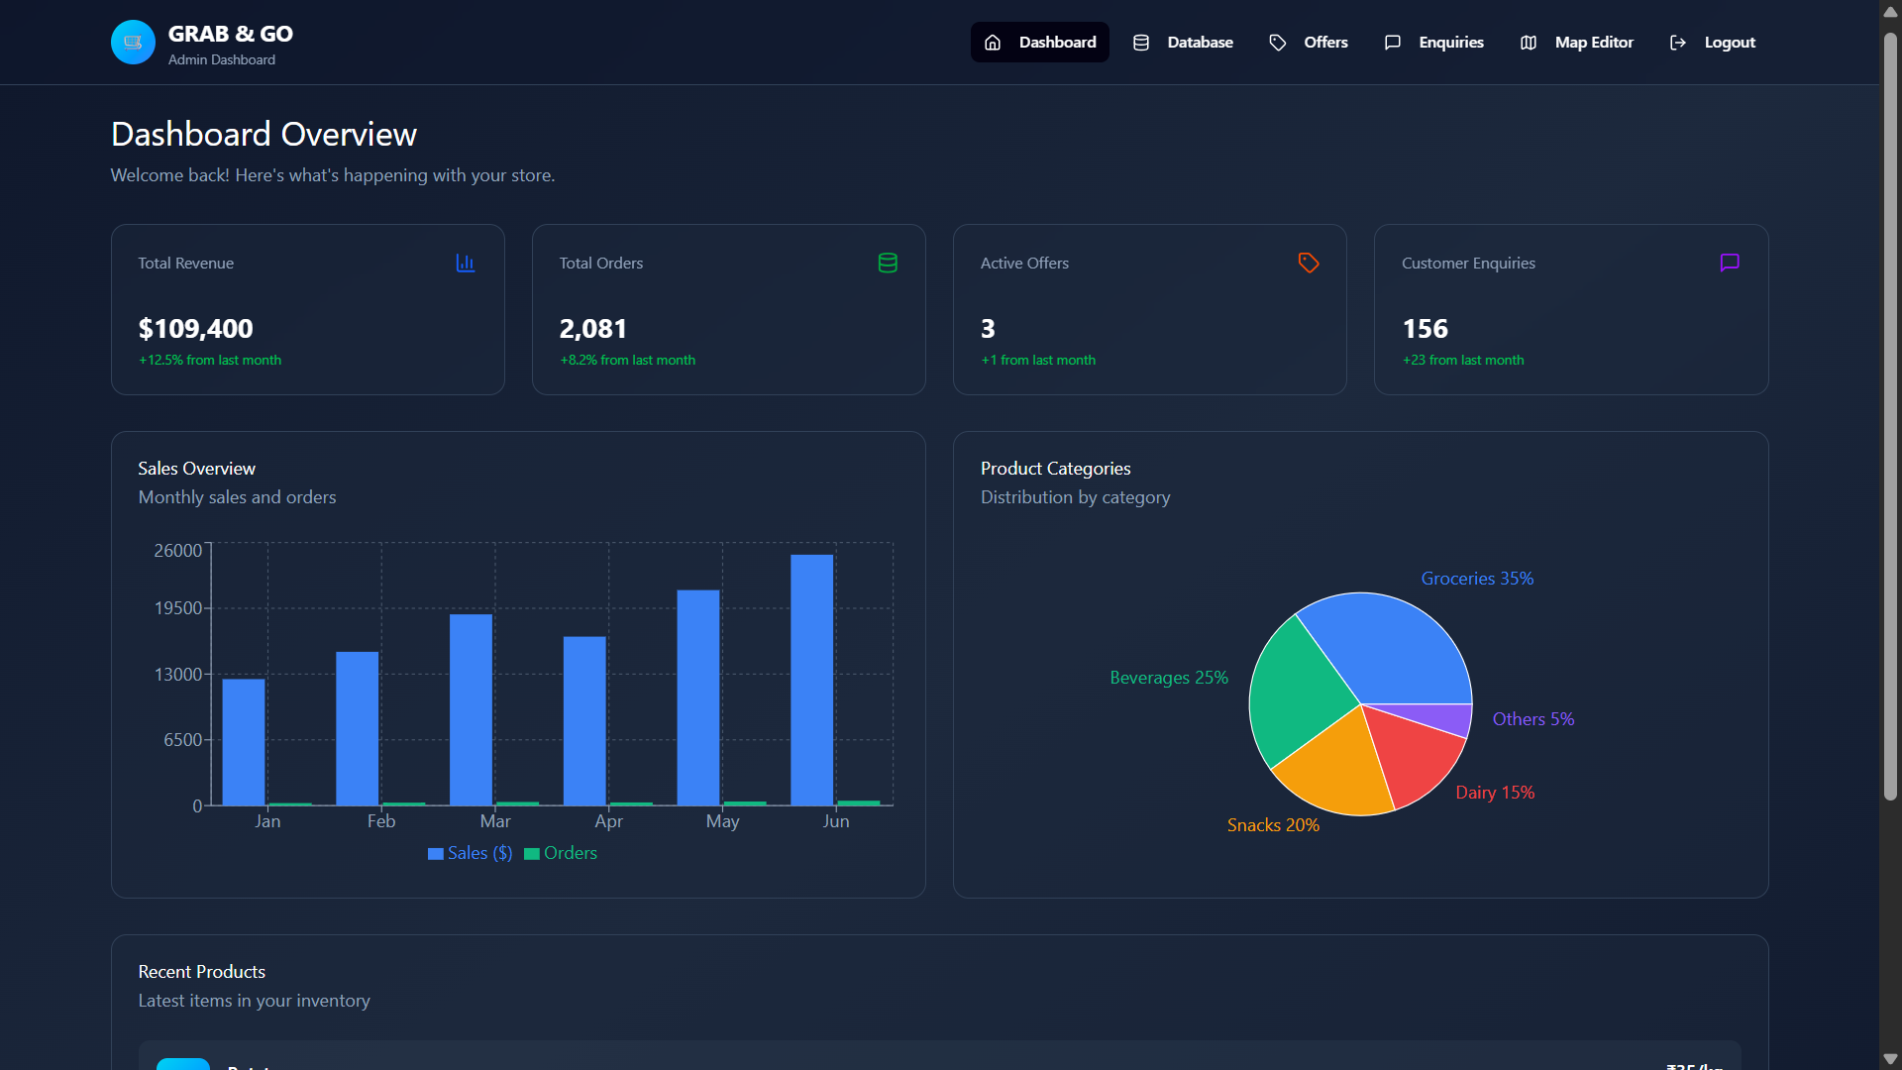The image size is (1902, 1070).
Task: Select the Database navigation icon
Action: 1141,42
